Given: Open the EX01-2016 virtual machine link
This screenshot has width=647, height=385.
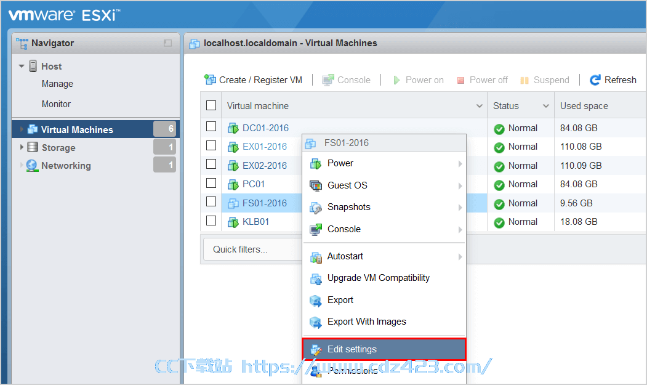Looking at the screenshot, I should pyautogui.click(x=265, y=147).
